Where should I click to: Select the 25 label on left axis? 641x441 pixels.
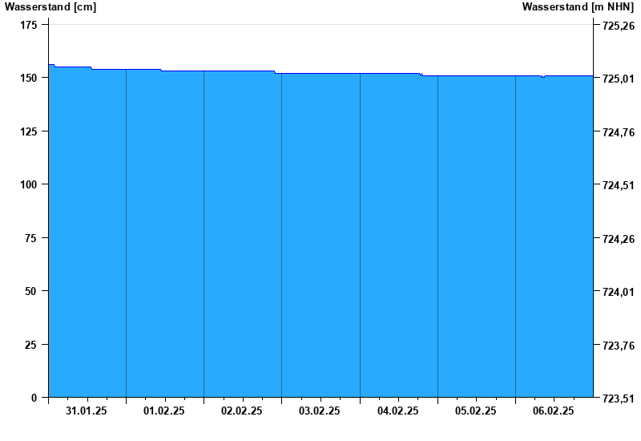tap(31, 345)
